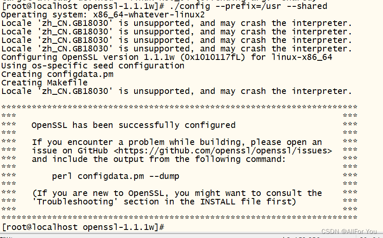Click the top asterisk border of the banner
This screenshot has height=238, width=383.
point(179,107)
